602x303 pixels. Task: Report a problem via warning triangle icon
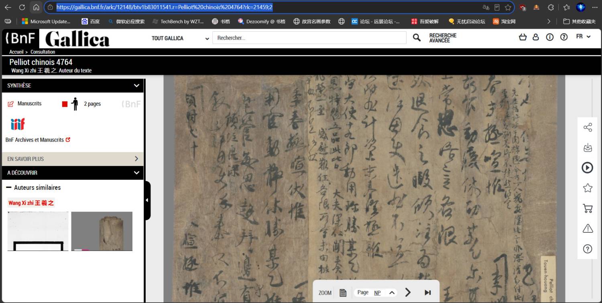pyautogui.click(x=588, y=228)
